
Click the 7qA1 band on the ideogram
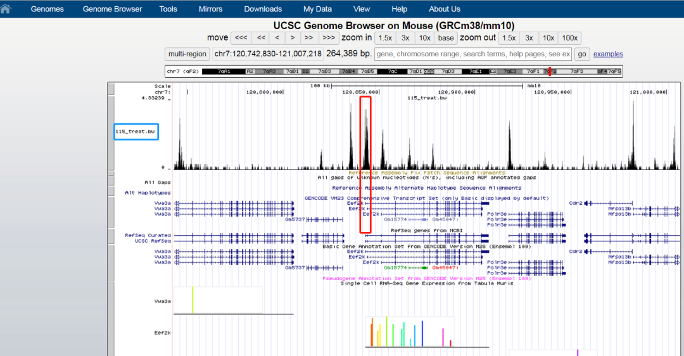pos(224,71)
